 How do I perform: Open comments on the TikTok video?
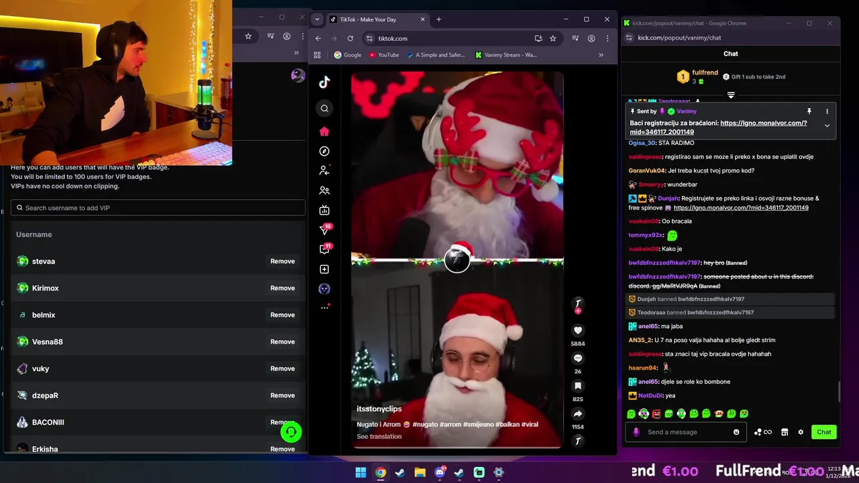pos(578,358)
